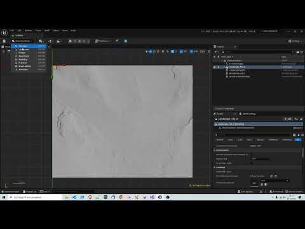Open the Output Log
The image size is (305, 229).
pos(30,191)
